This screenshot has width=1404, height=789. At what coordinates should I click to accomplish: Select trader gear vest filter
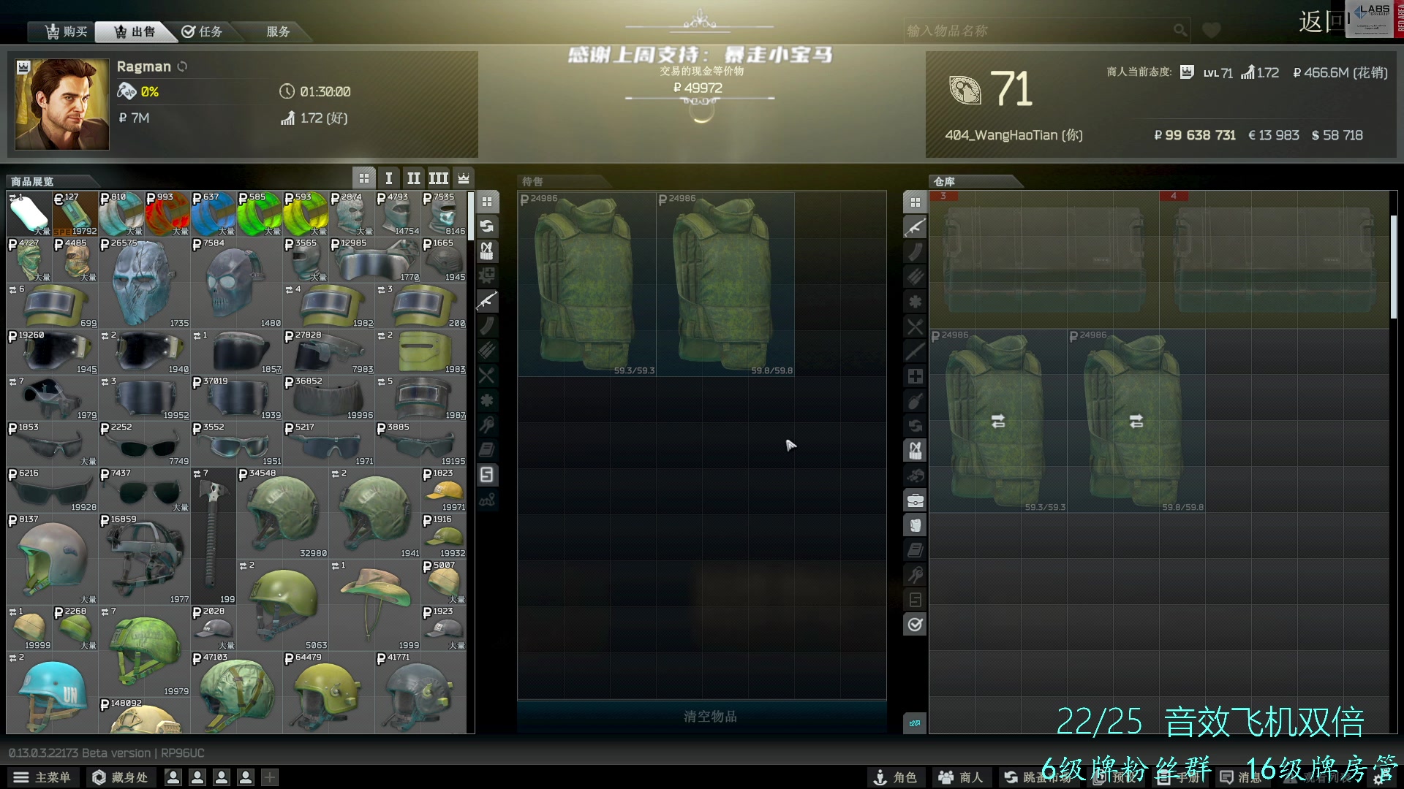[487, 251]
